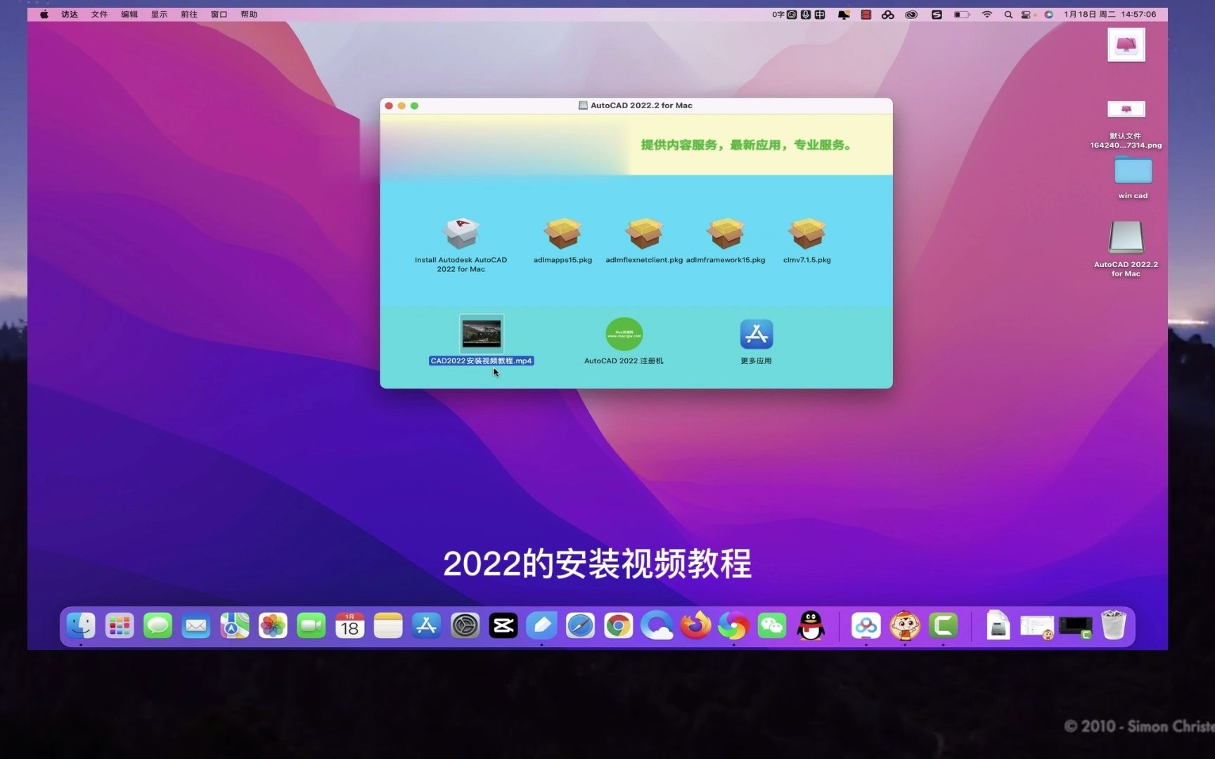The image size is (1215, 759).
Task: Select the adlmapps15.pkg package icon
Action: [562, 233]
